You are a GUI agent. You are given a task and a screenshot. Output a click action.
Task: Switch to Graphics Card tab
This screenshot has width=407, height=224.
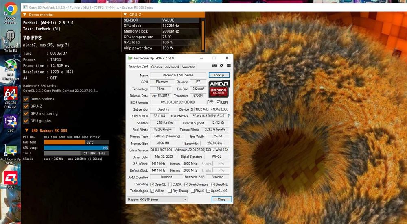[138, 67]
